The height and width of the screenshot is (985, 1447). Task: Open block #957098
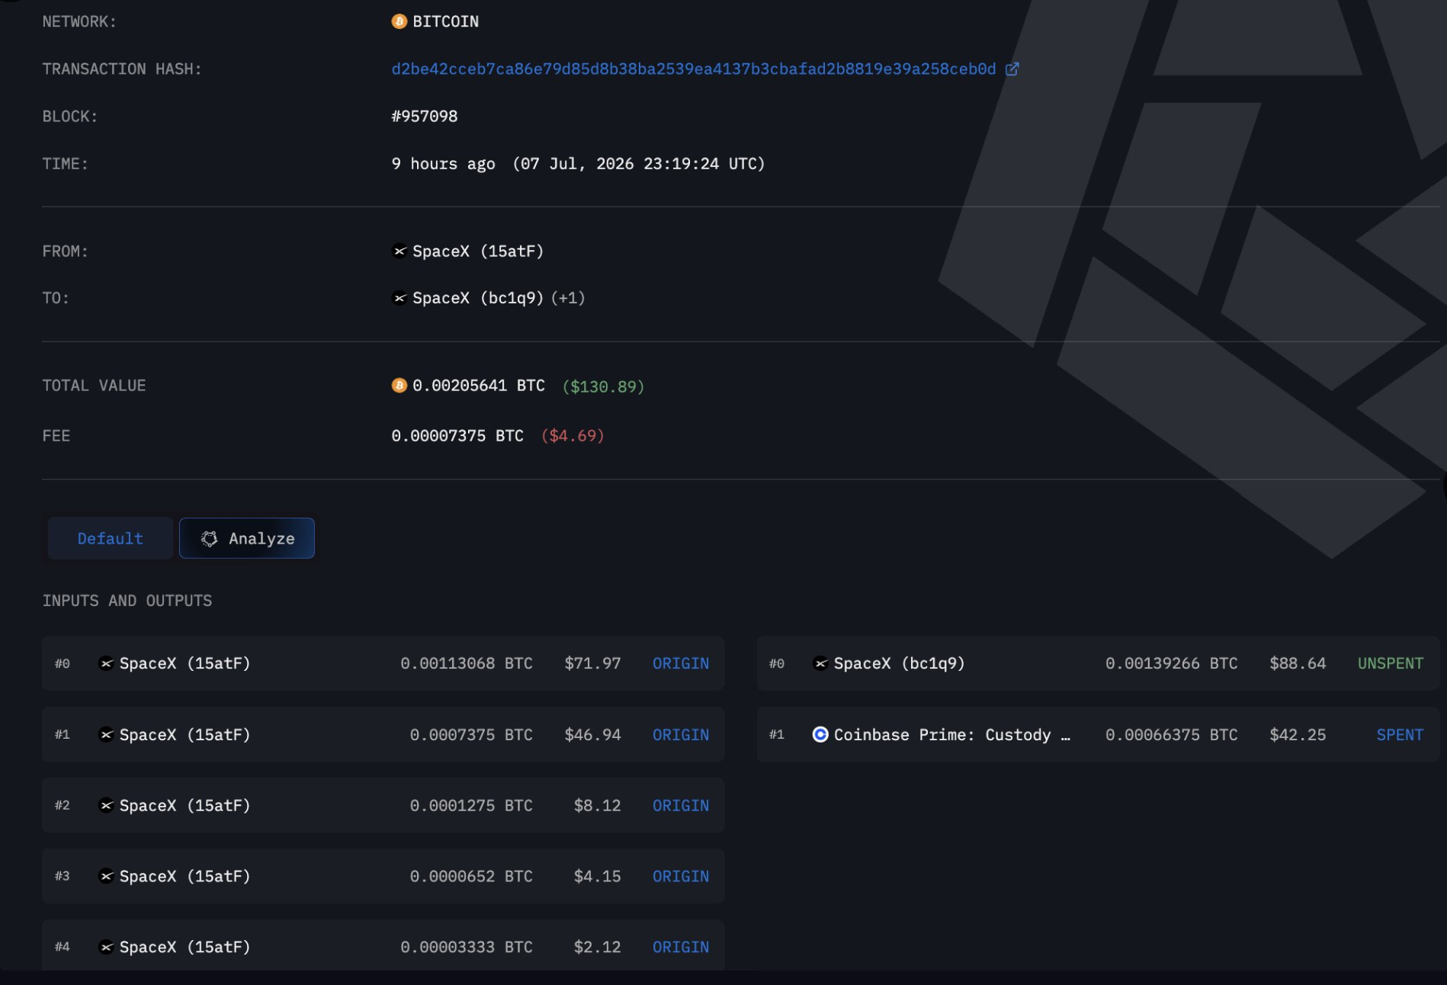pos(425,117)
